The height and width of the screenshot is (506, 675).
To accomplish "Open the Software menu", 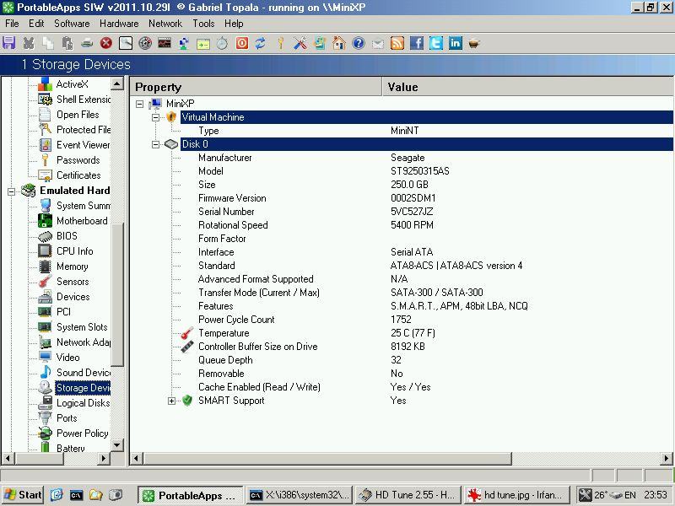I will pyautogui.click(x=72, y=24).
